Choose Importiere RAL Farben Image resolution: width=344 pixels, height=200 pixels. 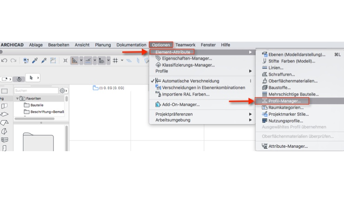click(202, 94)
